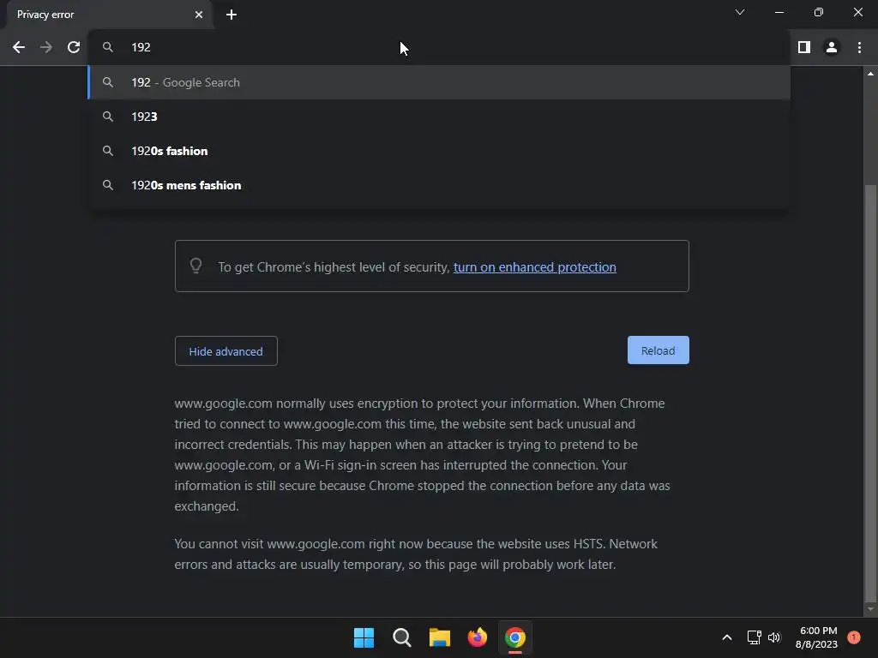Close the Privacy error tab
This screenshot has height=658, width=878.
199,15
